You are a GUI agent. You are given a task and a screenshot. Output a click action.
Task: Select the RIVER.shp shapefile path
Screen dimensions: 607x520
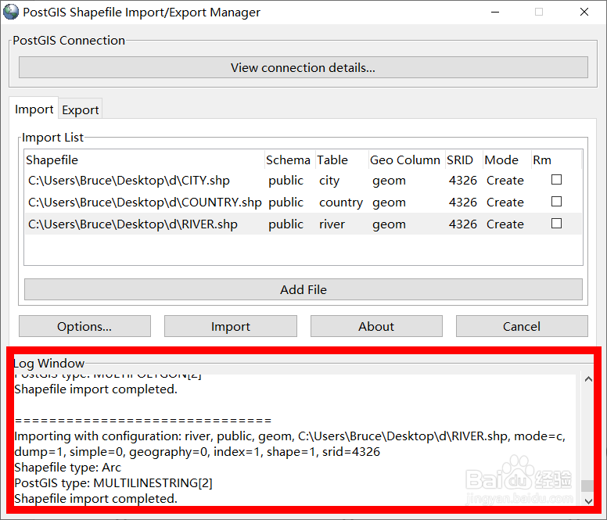[133, 224]
